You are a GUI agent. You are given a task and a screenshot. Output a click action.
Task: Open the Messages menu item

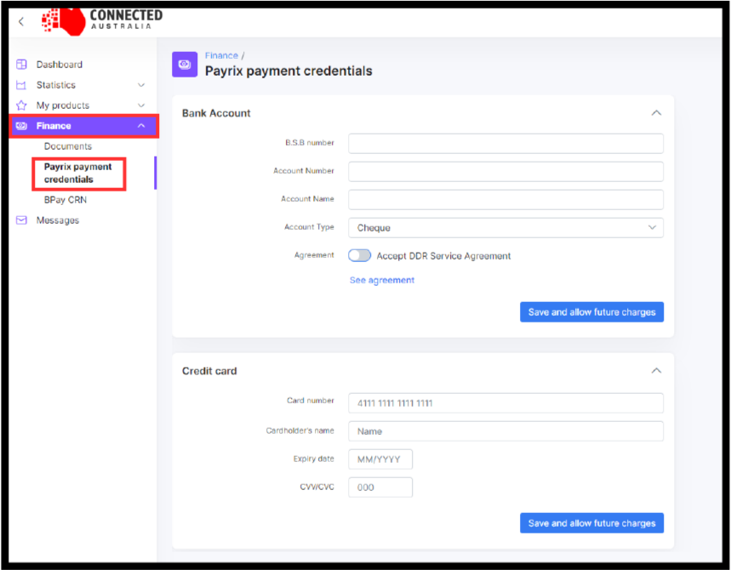[58, 220]
